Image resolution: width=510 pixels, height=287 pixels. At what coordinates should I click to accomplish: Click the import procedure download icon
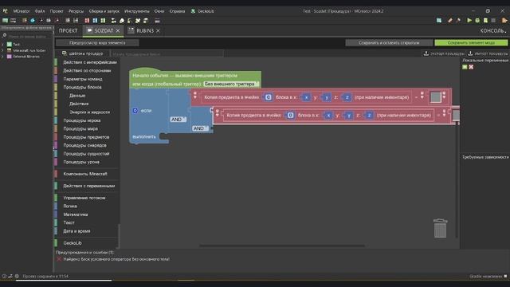pyautogui.click(x=470, y=53)
